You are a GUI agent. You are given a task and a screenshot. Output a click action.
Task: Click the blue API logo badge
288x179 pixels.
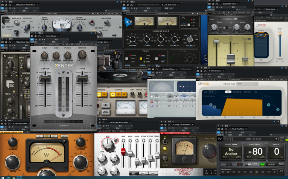(x=128, y=21)
